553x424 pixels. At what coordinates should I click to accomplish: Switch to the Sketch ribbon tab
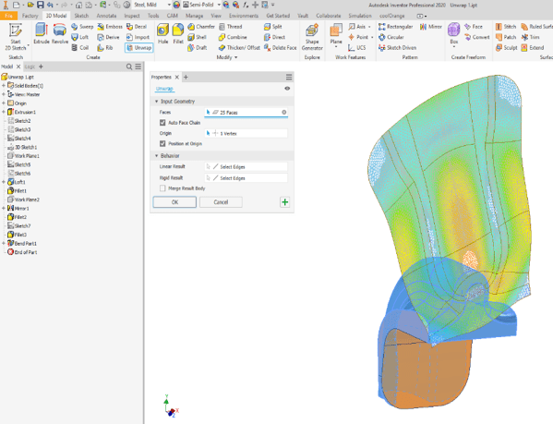coord(81,16)
